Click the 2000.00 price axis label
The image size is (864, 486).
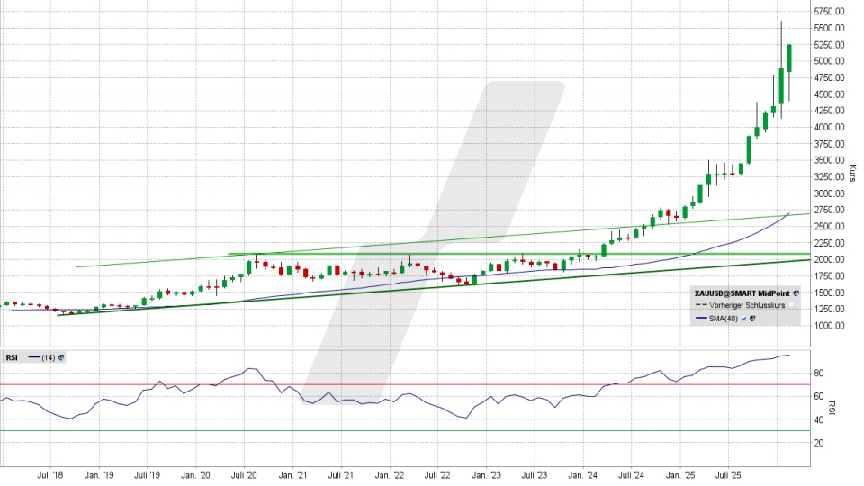[829, 259]
